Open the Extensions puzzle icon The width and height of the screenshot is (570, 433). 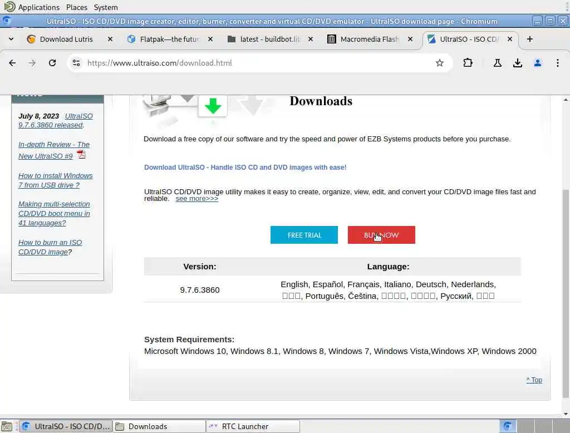468,63
